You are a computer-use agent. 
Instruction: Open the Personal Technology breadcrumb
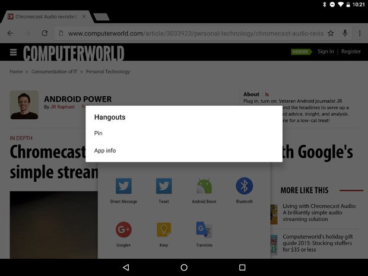point(108,72)
